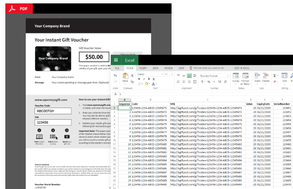
Task: Click the PIN field 123456 in PDF
Action: tap(53, 122)
